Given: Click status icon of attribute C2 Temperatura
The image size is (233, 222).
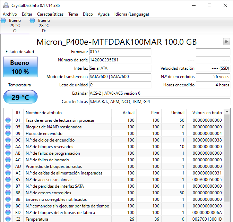Looking at the screenshot, I should (x=8, y=219).
